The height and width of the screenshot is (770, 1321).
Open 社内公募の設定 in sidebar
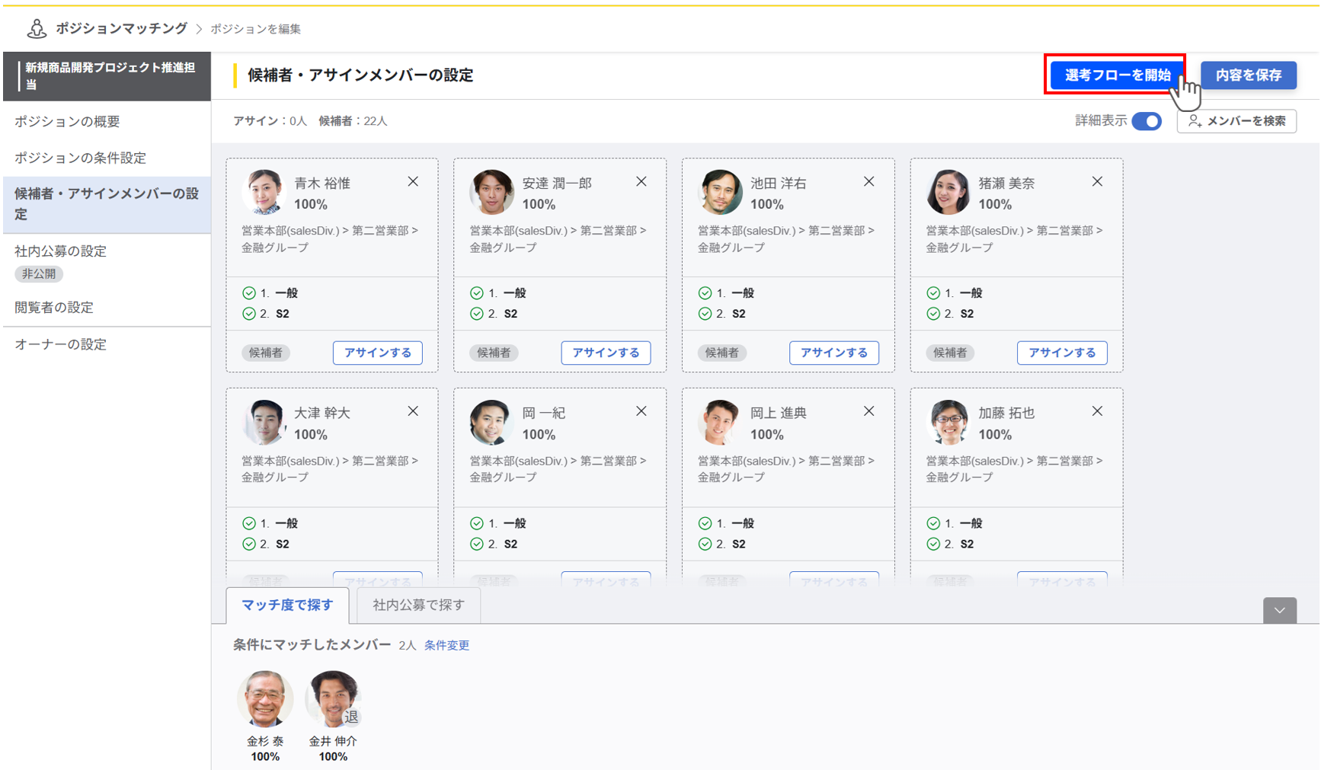pyautogui.click(x=60, y=251)
